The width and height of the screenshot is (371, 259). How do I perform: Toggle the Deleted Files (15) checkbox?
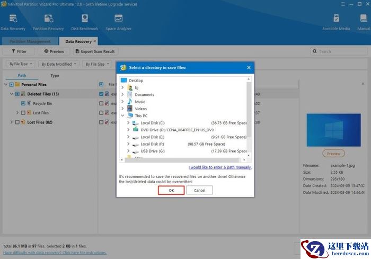tap(17, 94)
